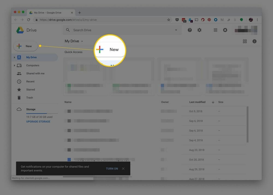Click the Trash sidebar icon

coord(19,98)
